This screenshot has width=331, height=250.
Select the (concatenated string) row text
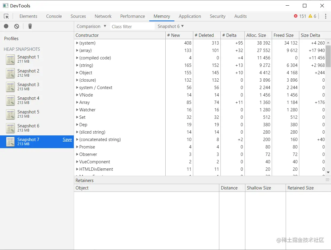pos(100,140)
